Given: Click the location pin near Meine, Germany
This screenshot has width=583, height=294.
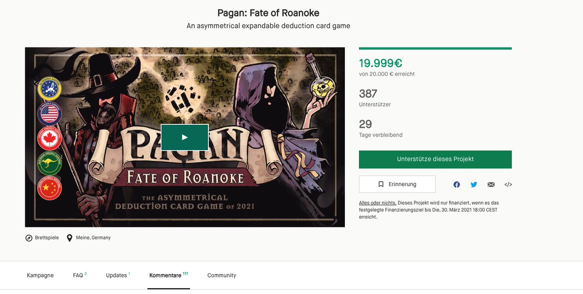Looking at the screenshot, I should [x=69, y=238].
